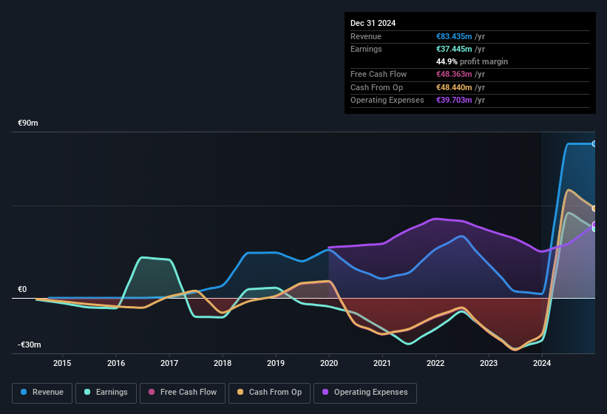Screen dimensions: 607x414
Task: Click the Operating Expenses endpoint marker
Action: (x=594, y=225)
